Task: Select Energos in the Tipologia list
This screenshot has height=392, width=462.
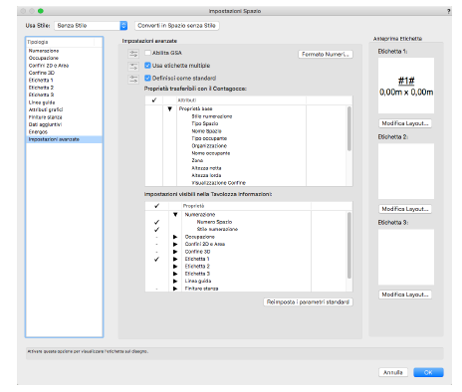Action: coord(64,132)
